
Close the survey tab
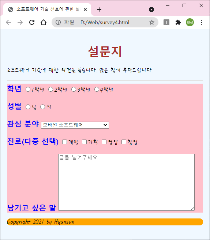[x=85, y=9]
